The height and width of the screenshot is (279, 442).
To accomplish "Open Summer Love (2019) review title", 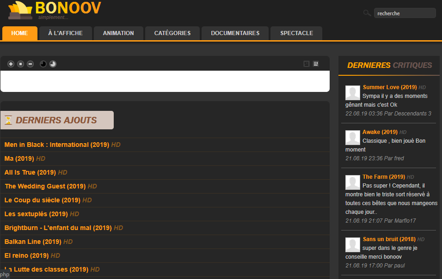I will (390, 87).
